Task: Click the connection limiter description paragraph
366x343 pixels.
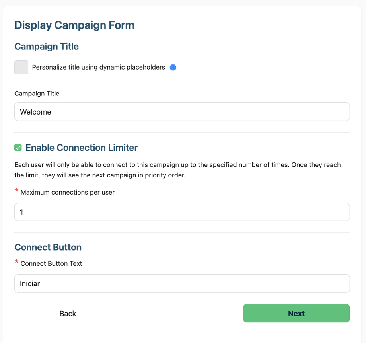Action: click(x=177, y=170)
